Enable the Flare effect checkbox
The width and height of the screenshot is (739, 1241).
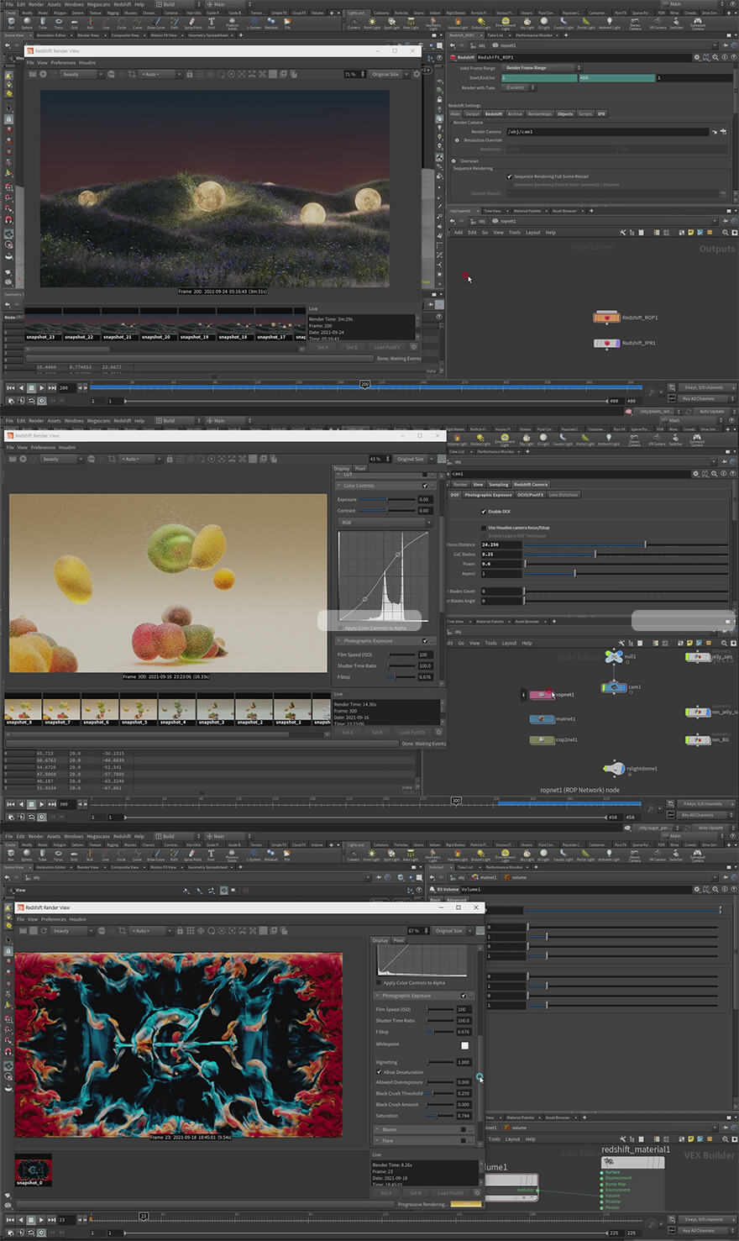coord(463,1140)
